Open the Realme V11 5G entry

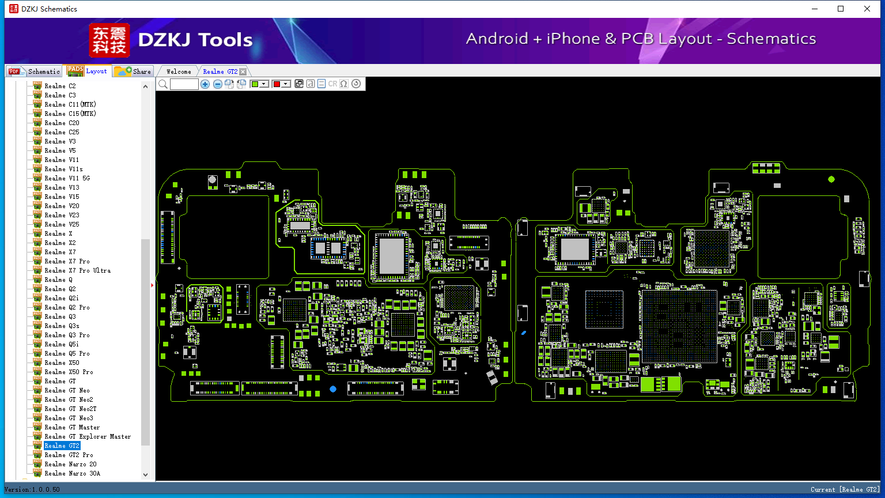click(x=67, y=178)
